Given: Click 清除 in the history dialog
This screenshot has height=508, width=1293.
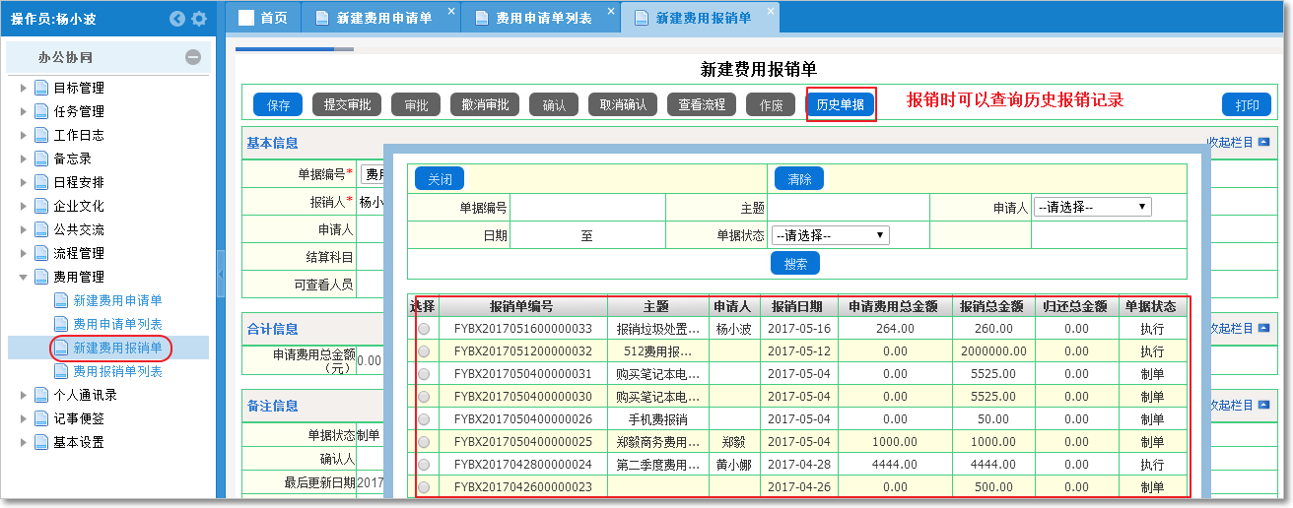Looking at the screenshot, I should click(799, 179).
